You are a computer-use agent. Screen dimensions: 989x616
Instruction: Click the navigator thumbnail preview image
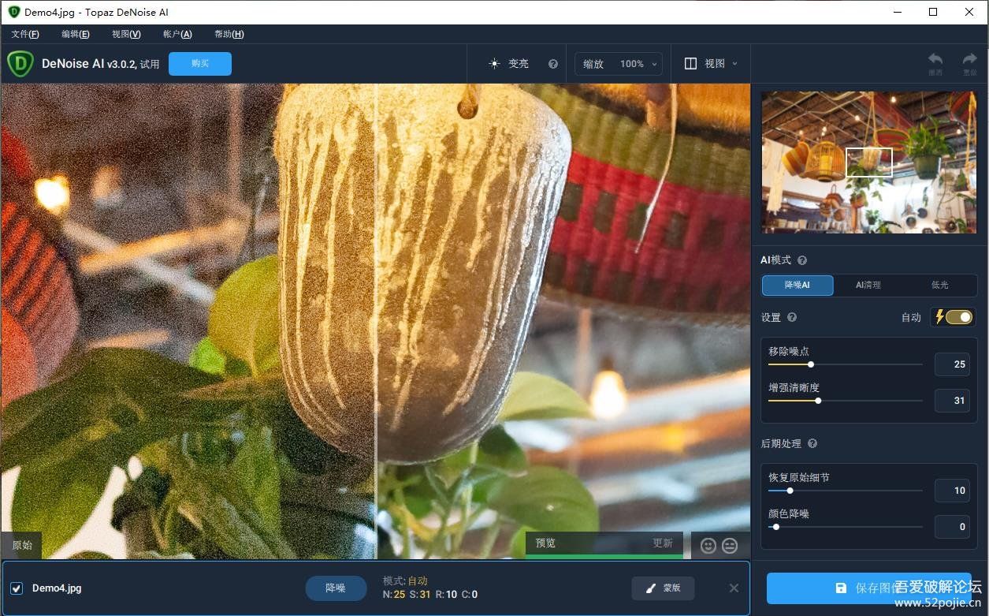coord(868,162)
